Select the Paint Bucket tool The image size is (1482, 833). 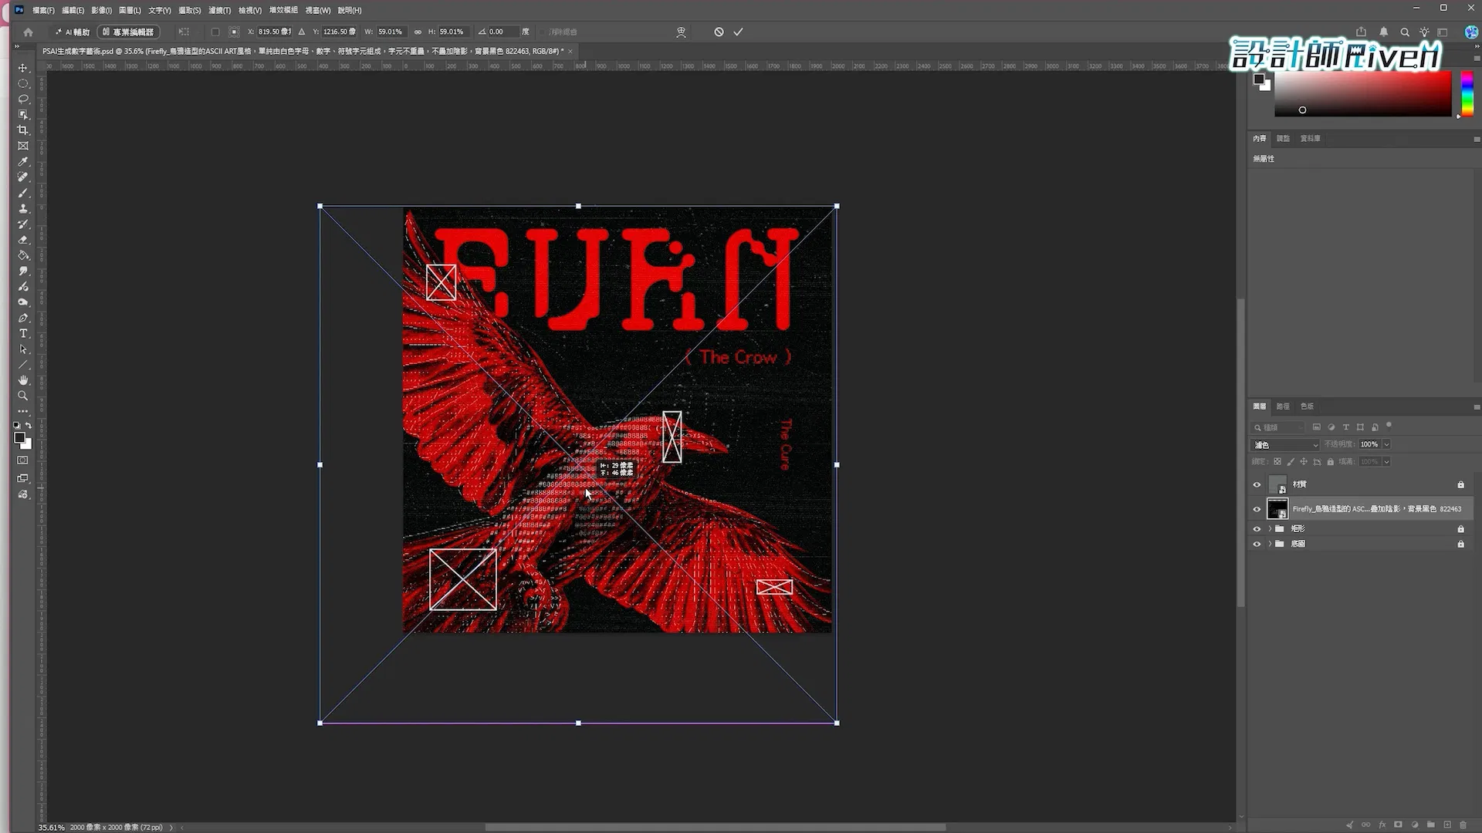(23, 255)
